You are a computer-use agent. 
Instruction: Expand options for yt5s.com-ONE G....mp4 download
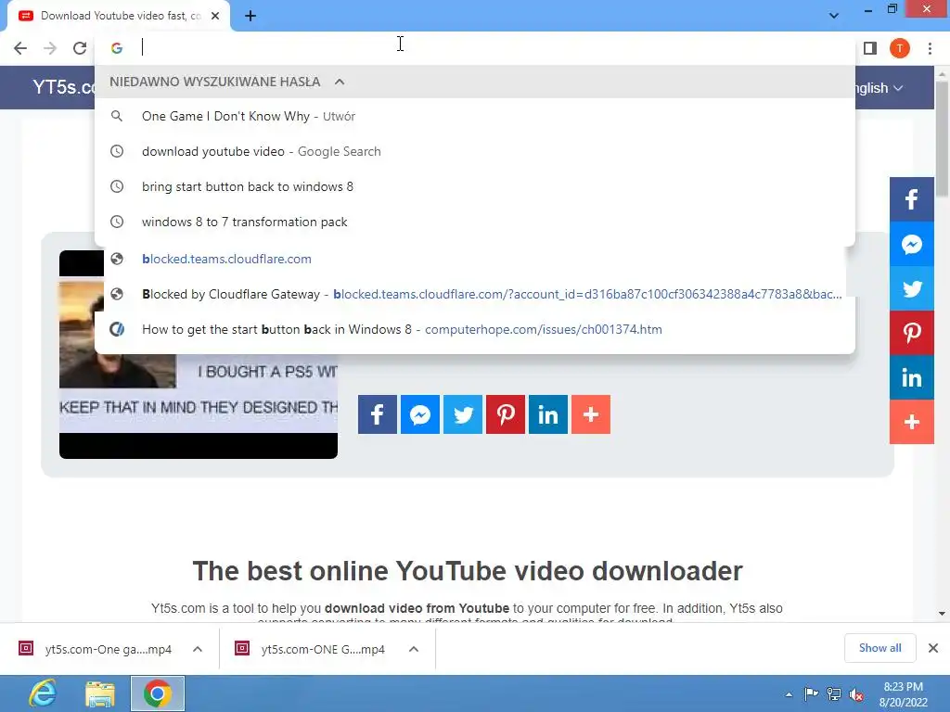pyautogui.click(x=414, y=649)
